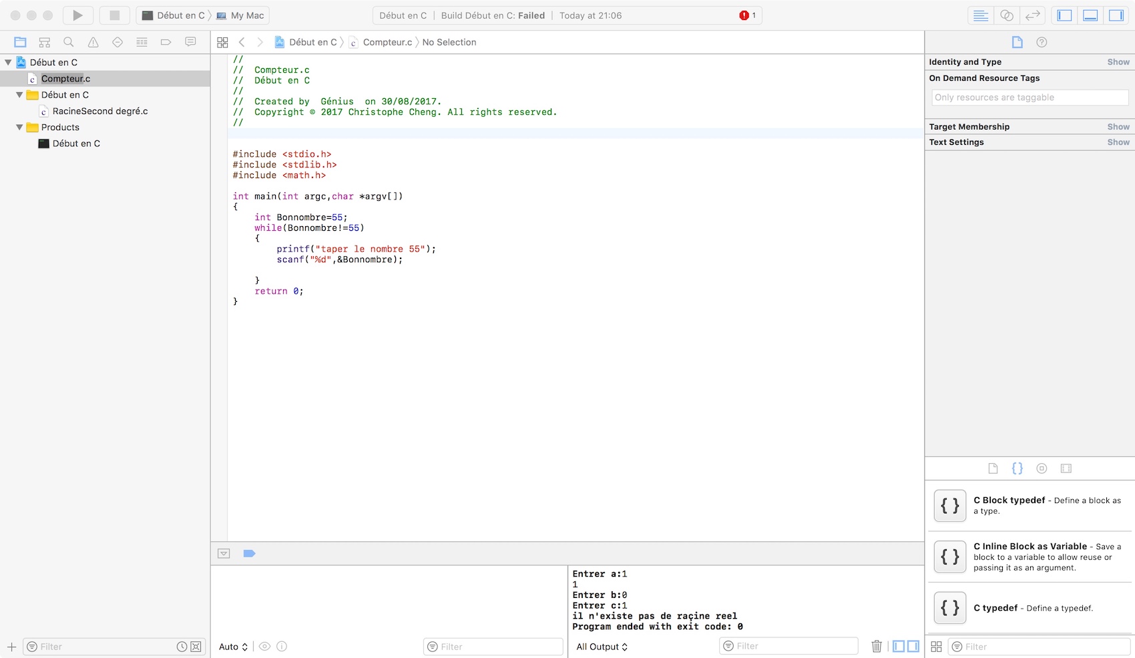Collapse the Début en C project root

coord(8,62)
